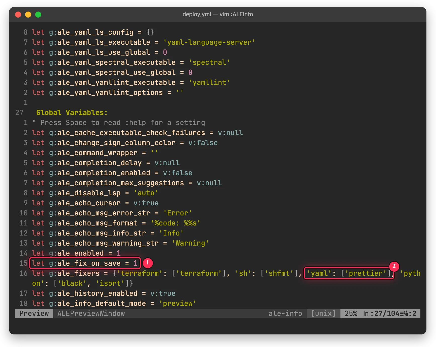Click the 'Error' string value

(178, 213)
